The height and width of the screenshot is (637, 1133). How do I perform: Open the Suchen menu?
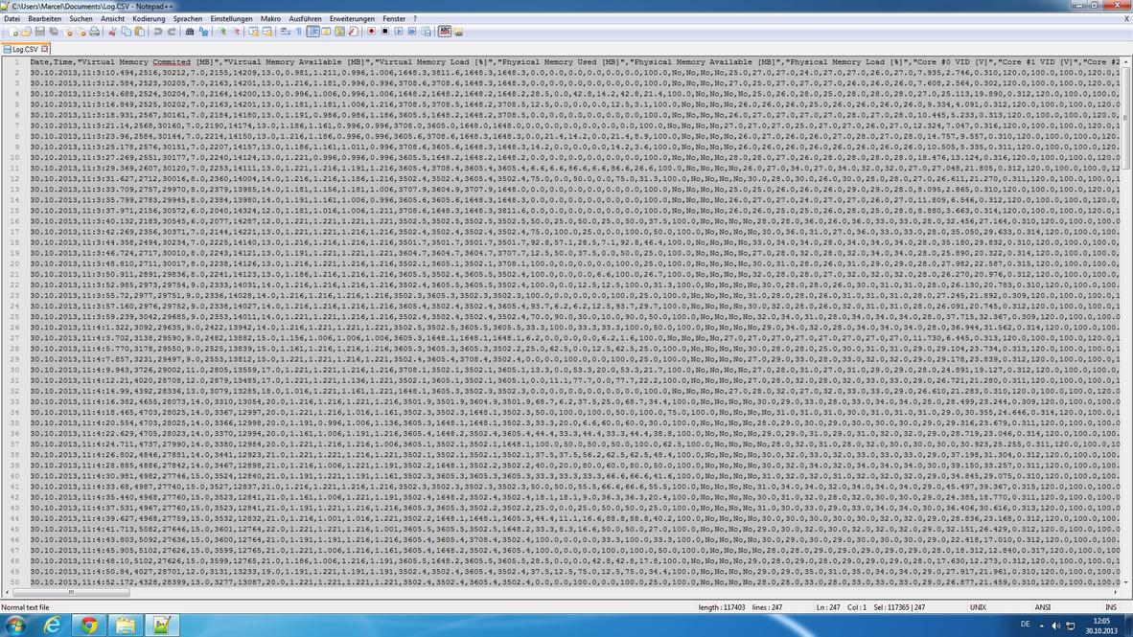81,19
